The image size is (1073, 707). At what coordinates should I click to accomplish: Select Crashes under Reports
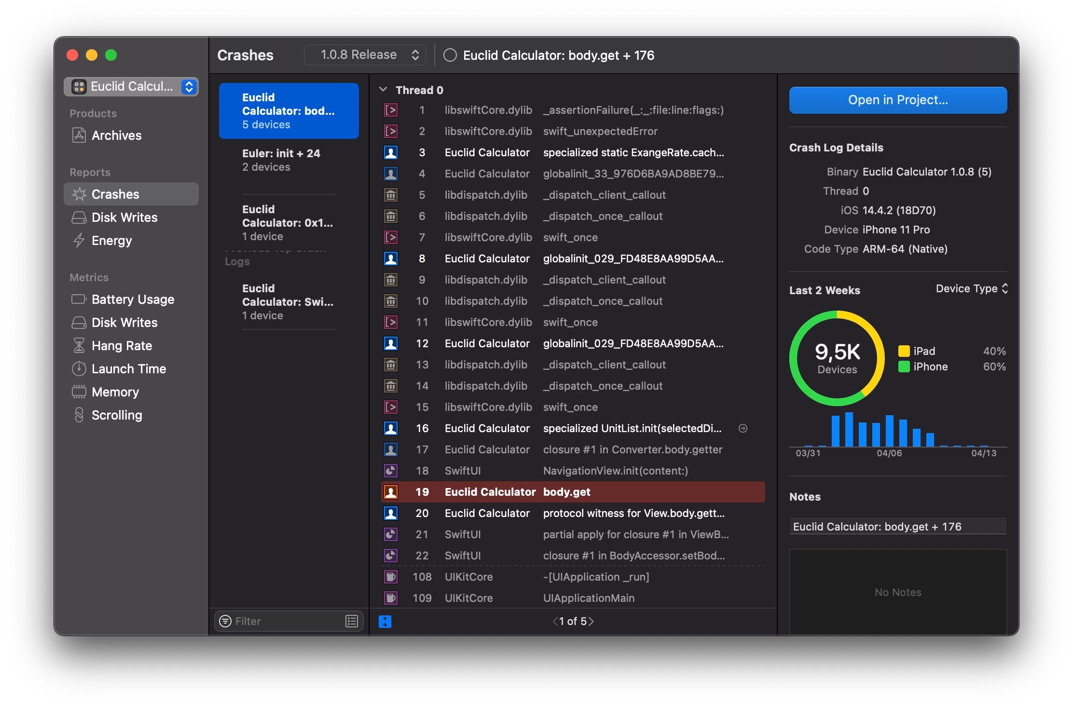click(x=131, y=194)
